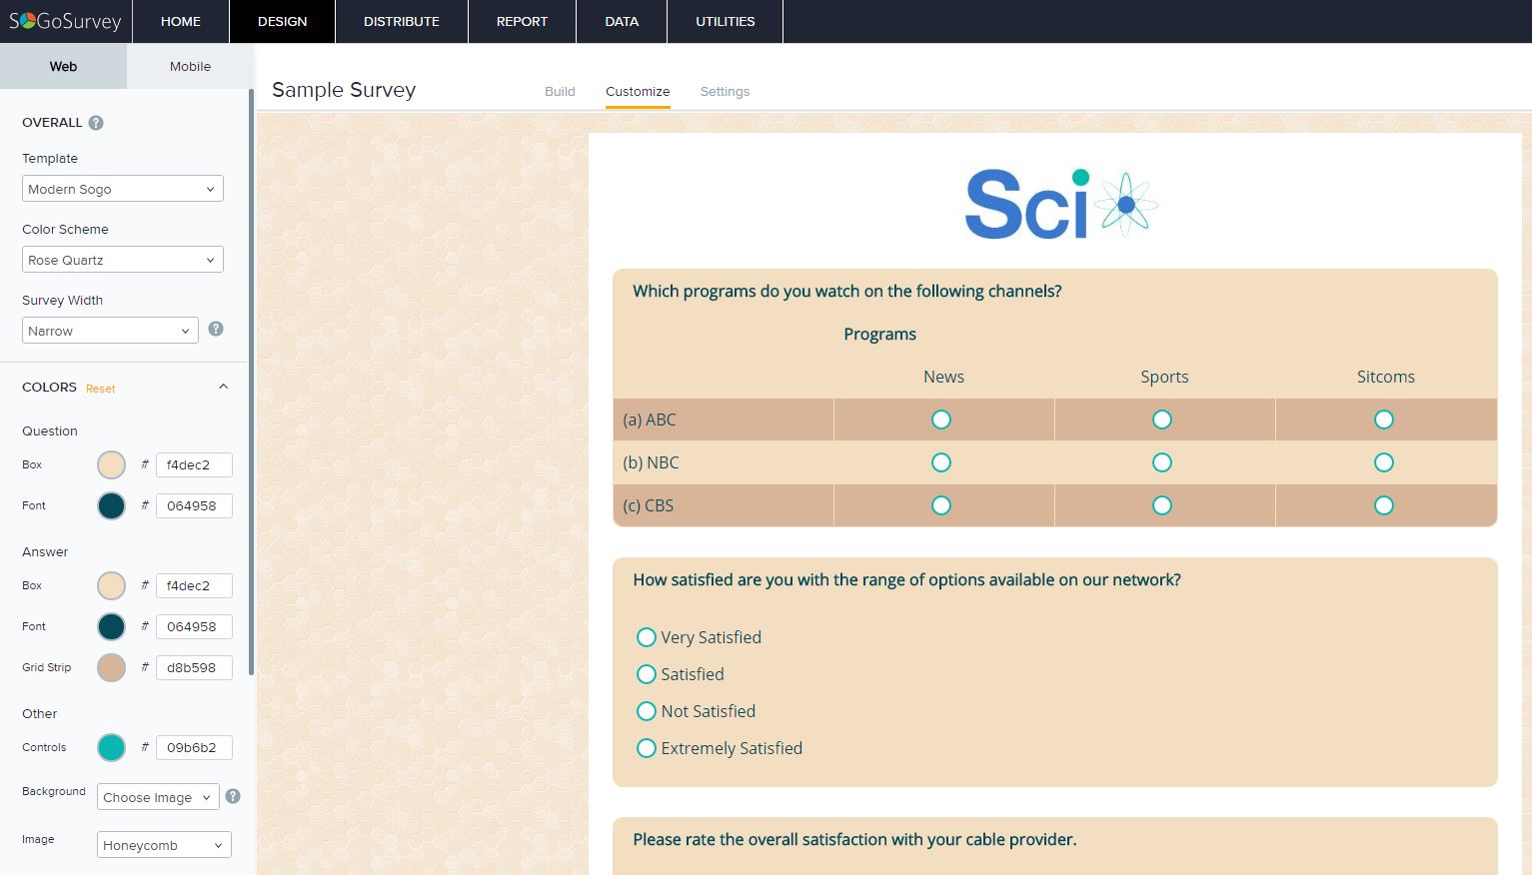Choose the Very Satisfied option
Image resolution: width=1532 pixels, height=875 pixels.
pyautogui.click(x=647, y=637)
